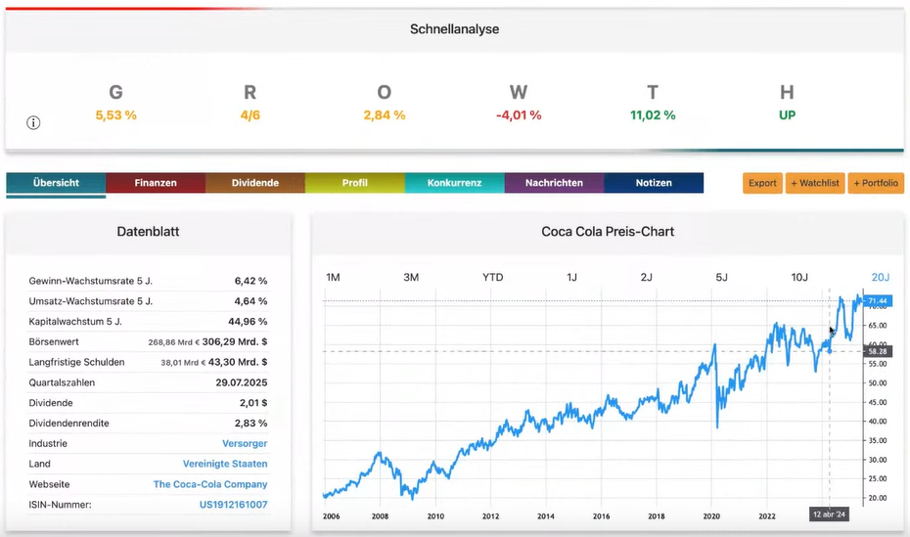The width and height of the screenshot is (910, 537).
Task: Click the Quartalszahlen date 29.07.2025
Action: coord(242,382)
